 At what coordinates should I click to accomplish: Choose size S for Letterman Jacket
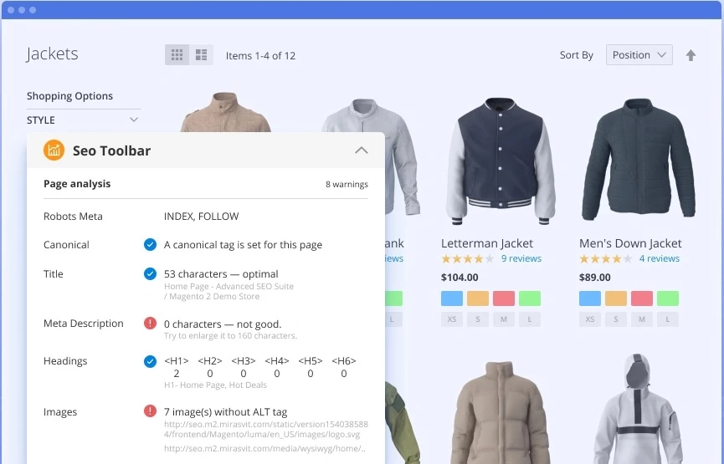[478, 319]
